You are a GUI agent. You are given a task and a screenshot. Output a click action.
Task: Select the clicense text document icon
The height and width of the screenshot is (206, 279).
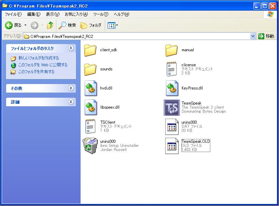click(x=171, y=69)
